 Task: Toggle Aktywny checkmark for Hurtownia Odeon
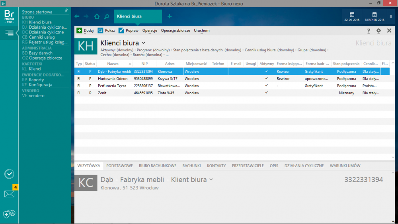266,79
